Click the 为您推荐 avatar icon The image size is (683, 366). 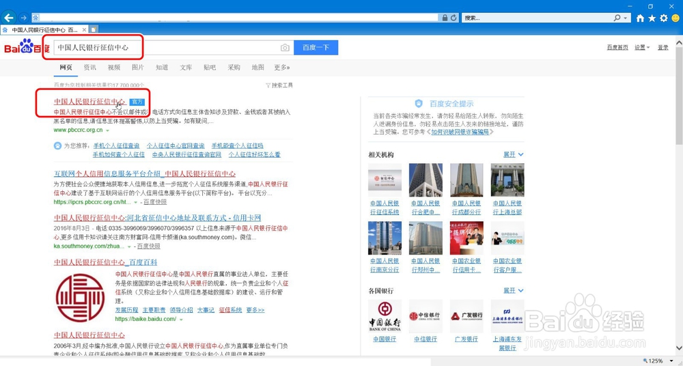[57, 145]
